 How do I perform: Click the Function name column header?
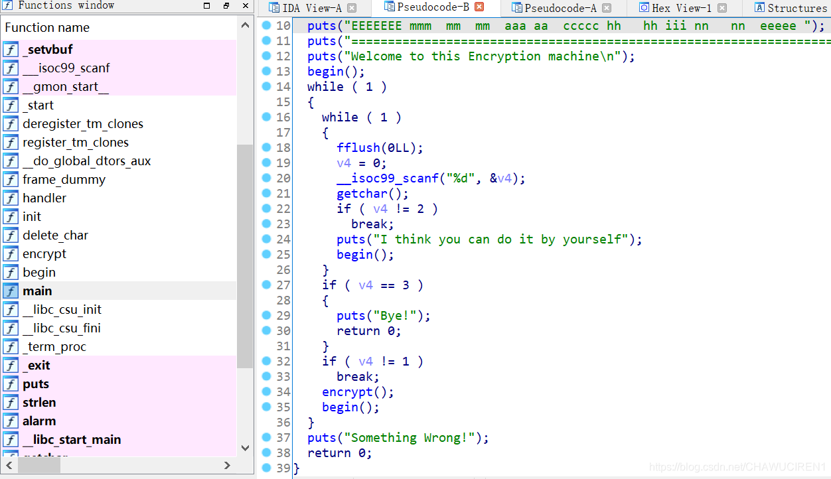(119, 28)
